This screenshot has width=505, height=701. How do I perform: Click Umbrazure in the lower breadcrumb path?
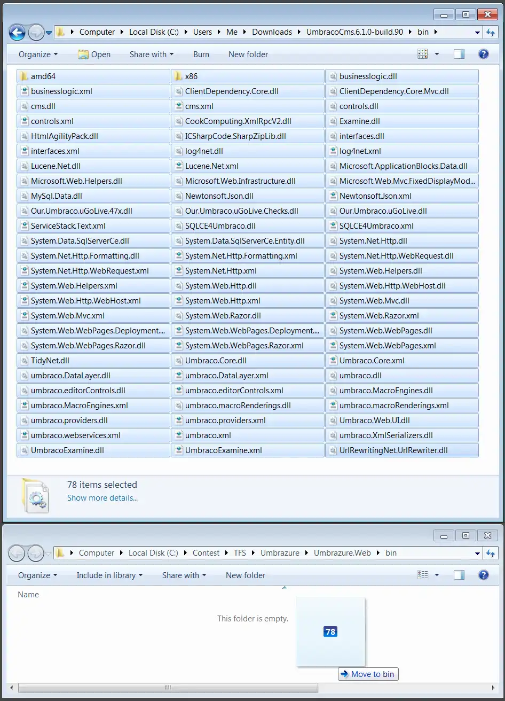(280, 553)
